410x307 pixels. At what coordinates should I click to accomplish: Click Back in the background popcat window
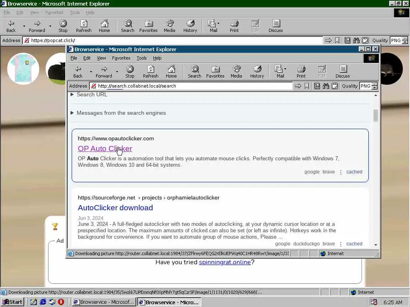click(x=11, y=26)
